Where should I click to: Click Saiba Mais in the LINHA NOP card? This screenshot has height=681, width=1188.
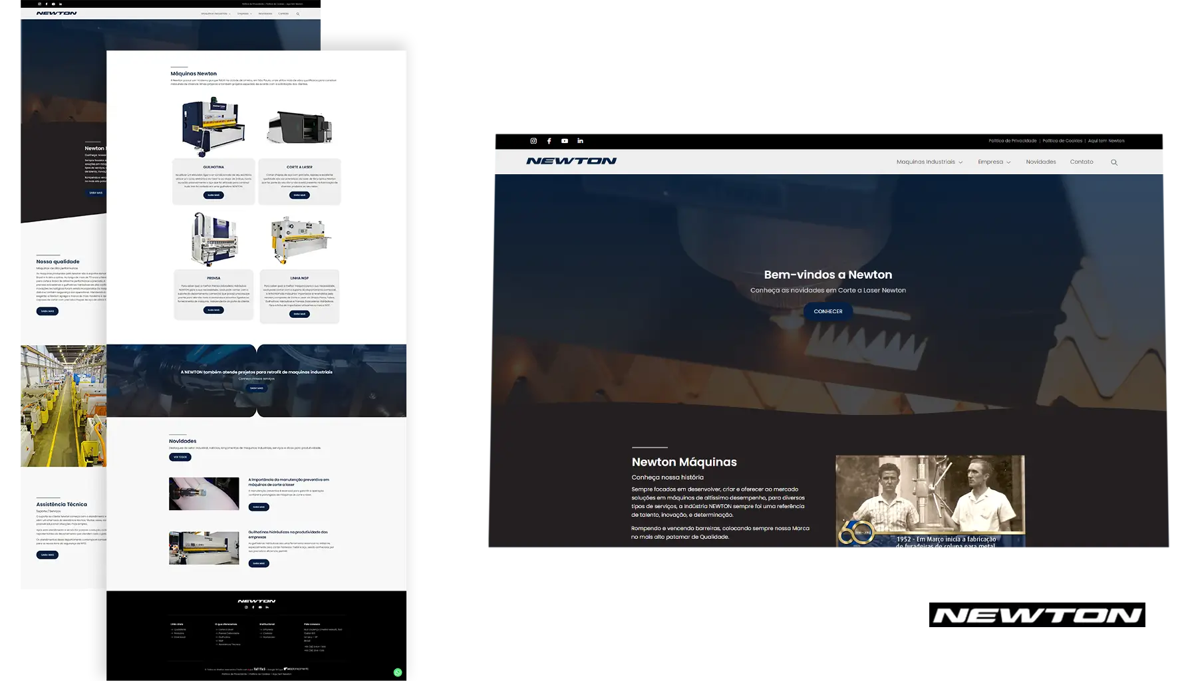tap(299, 314)
